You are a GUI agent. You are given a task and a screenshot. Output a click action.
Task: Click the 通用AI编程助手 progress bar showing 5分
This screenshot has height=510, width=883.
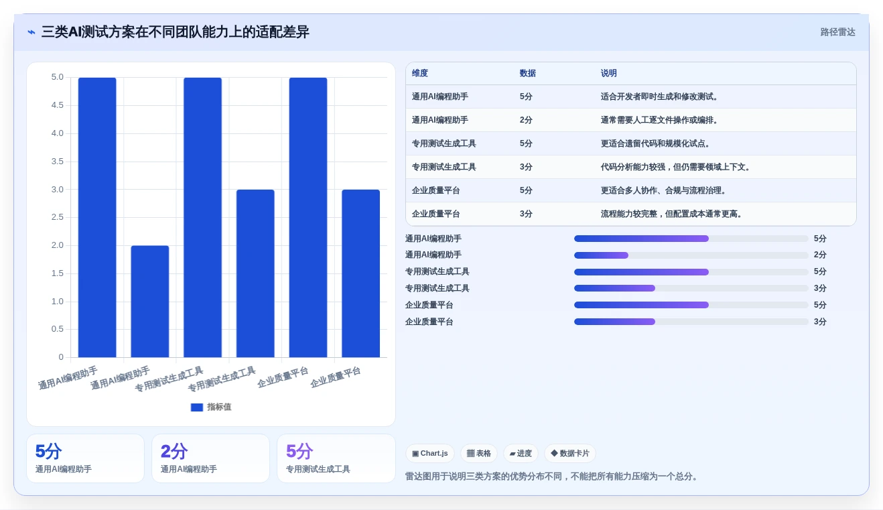[691, 239]
